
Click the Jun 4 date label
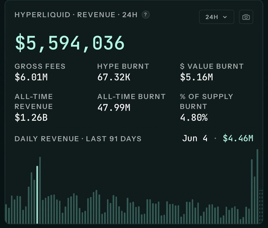coord(195,138)
